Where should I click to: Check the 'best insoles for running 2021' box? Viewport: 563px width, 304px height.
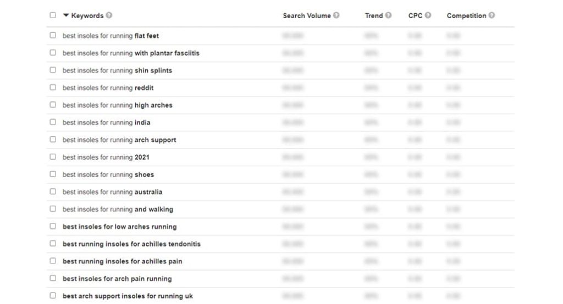[x=53, y=156]
